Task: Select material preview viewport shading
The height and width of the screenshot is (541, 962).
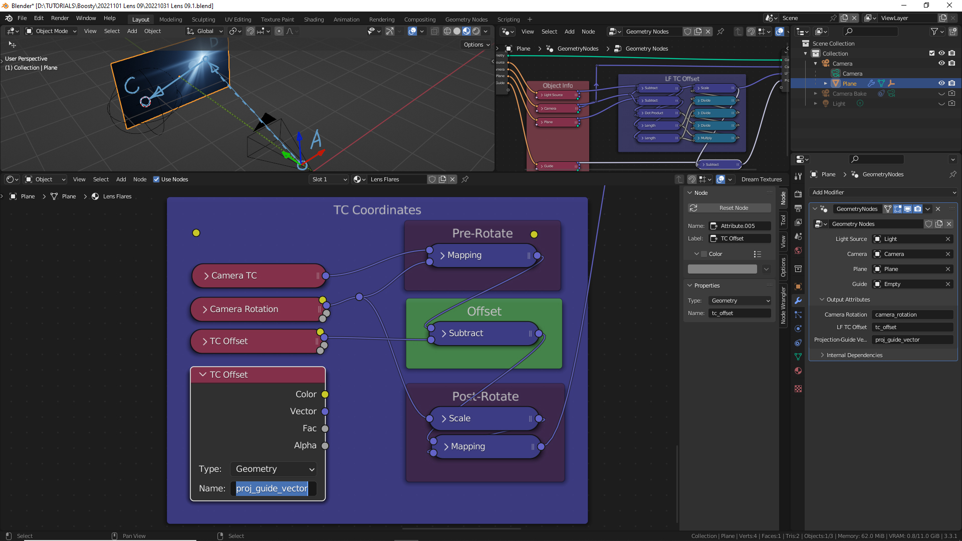Action: [466, 31]
